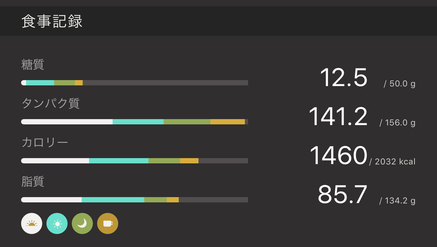Open the snack coffee cup icon
The image size is (437, 247).
click(x=108, y=223)
